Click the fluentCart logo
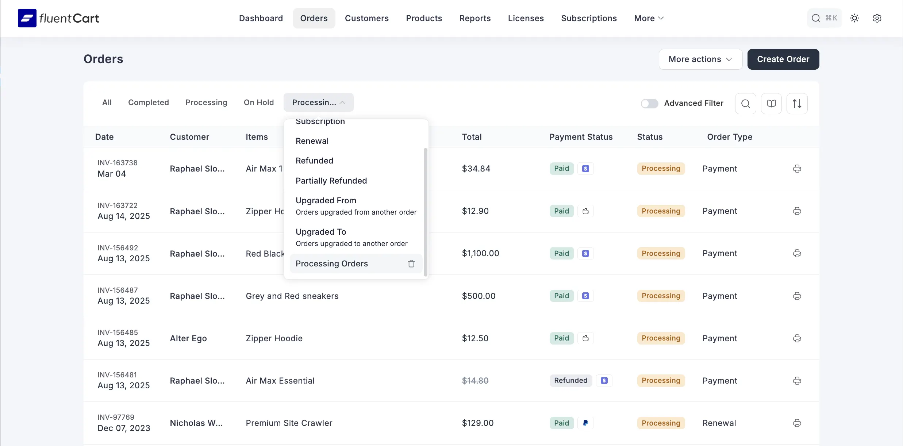The width and height of the screenshot is (903, 446). pos(58,18)
